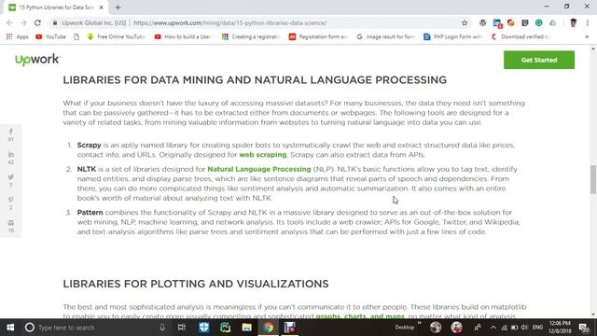Open the WordPress extension icon

(483, 22)
